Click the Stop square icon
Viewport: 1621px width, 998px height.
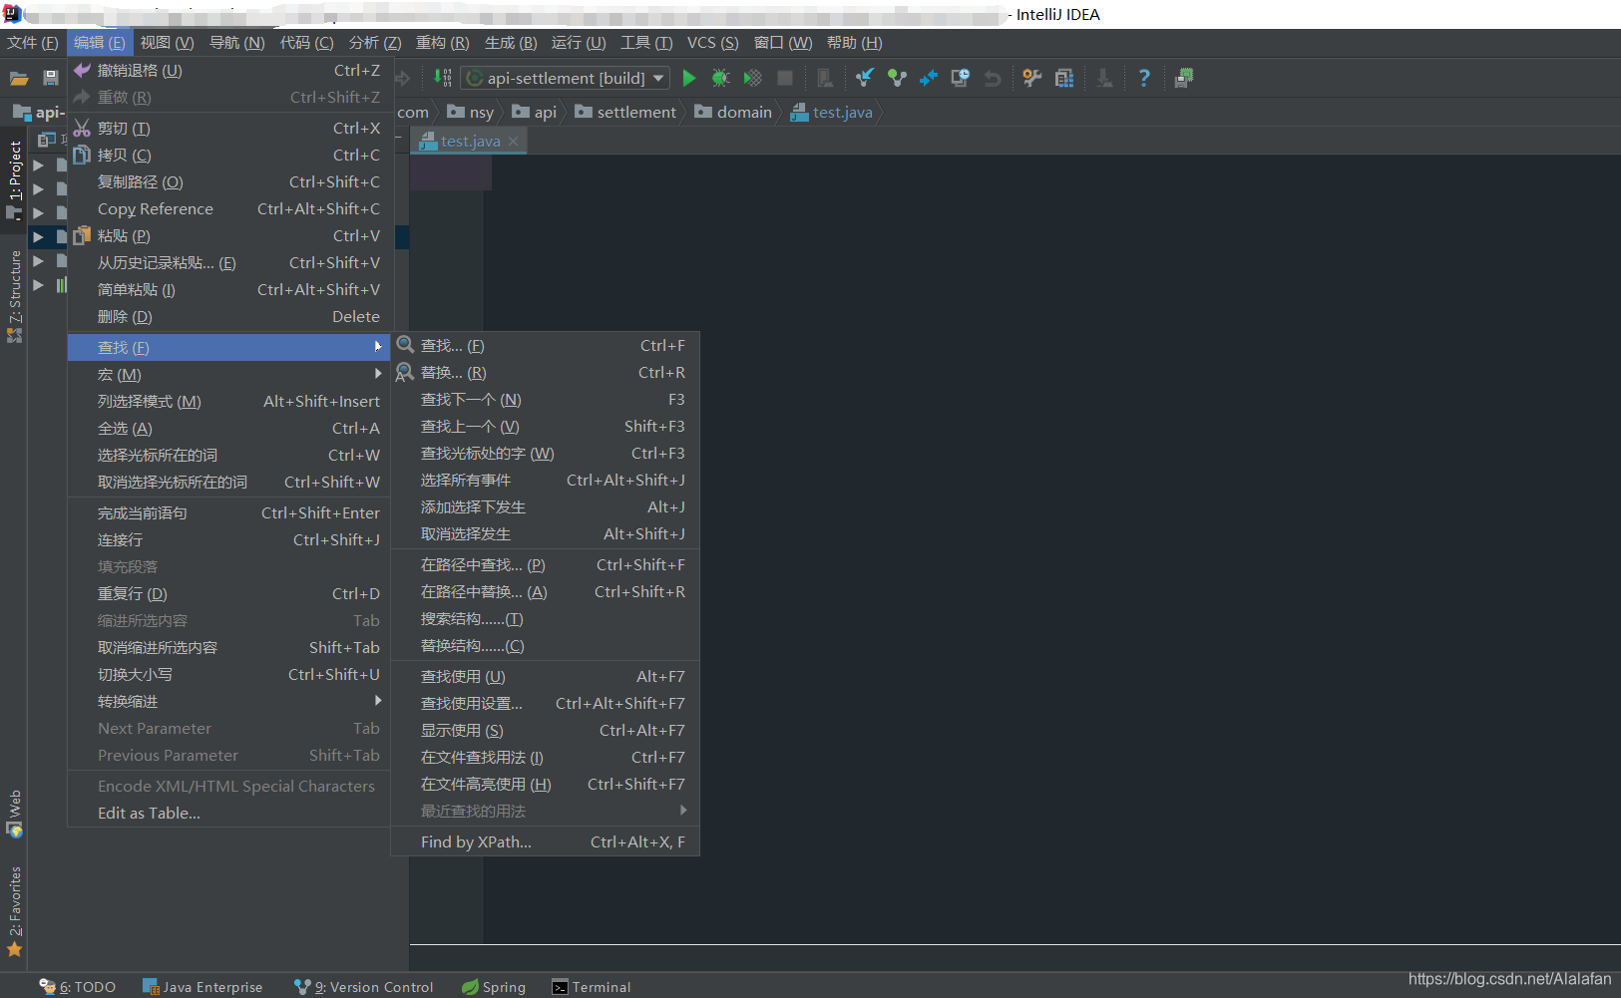coord(785,78)
